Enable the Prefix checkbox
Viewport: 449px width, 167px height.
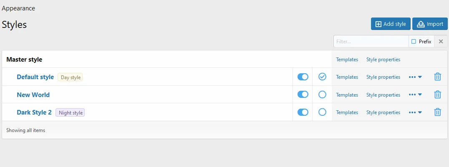[x=414, y=42]
